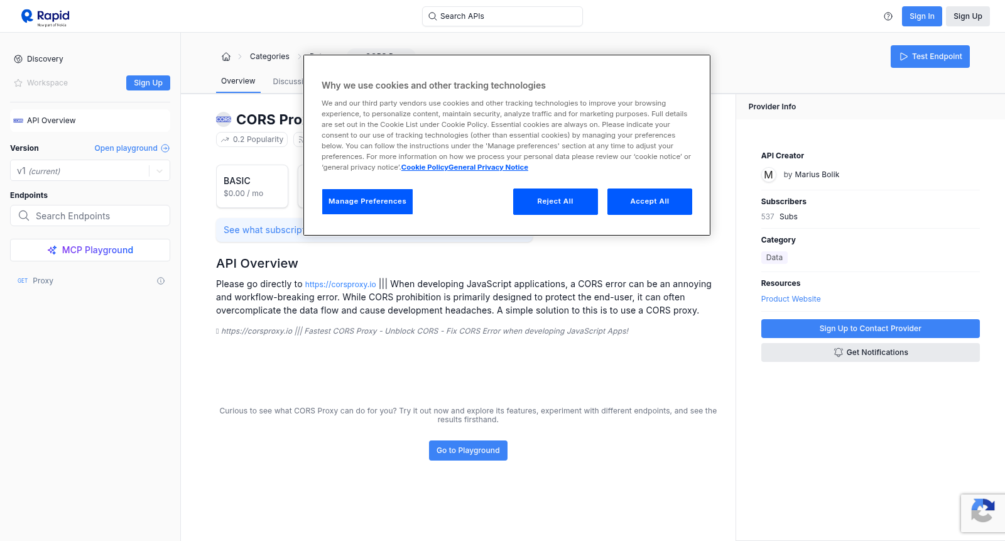This screenshot has width=1005, height=541.
Task: Open the Cookie Policy link
Action: [425, 167]
